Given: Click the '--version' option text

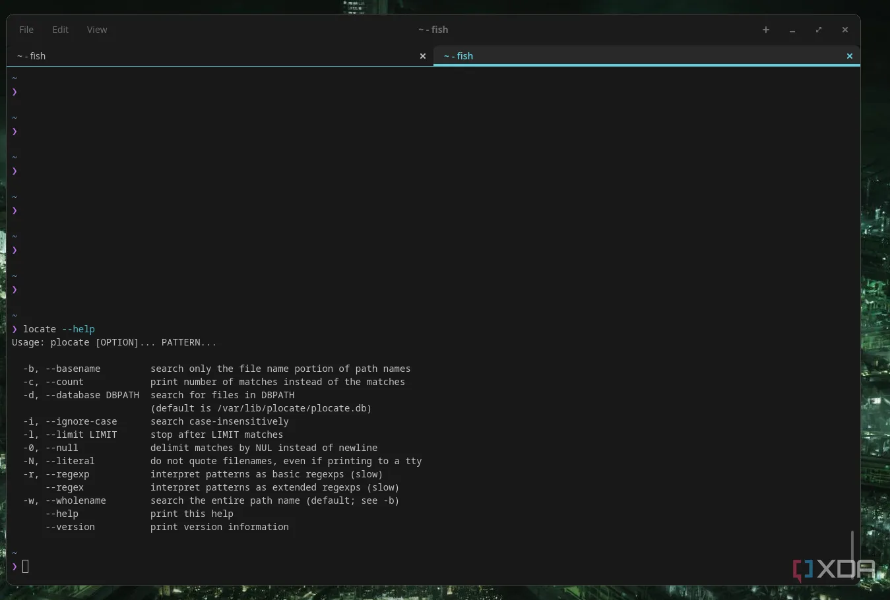Looking at the screenshot, I should point(70,527).
